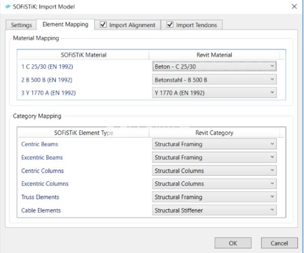Click the Revit Category column header
The width and height of the screenshot is (304, 253).
214,133
